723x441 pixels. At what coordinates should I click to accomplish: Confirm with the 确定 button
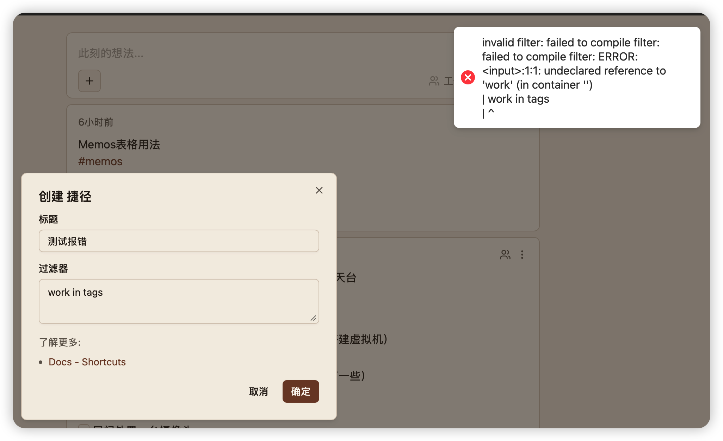[301, 391]
